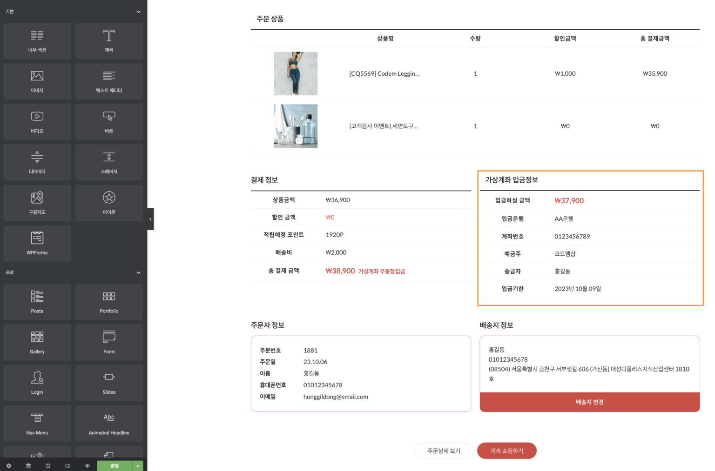715x471 pixels.
Task: Toggle responsive mode device icon
Action: (67, 465)
